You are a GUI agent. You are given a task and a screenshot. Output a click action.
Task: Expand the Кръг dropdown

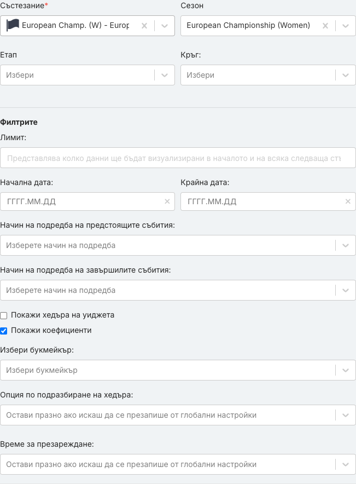(x=346, y=75)
